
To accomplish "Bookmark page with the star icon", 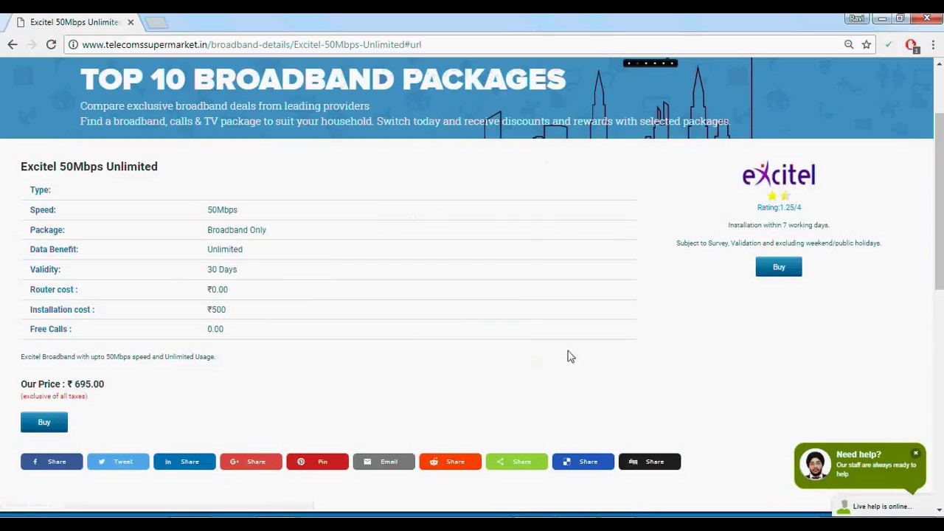I will pos(867,44).
